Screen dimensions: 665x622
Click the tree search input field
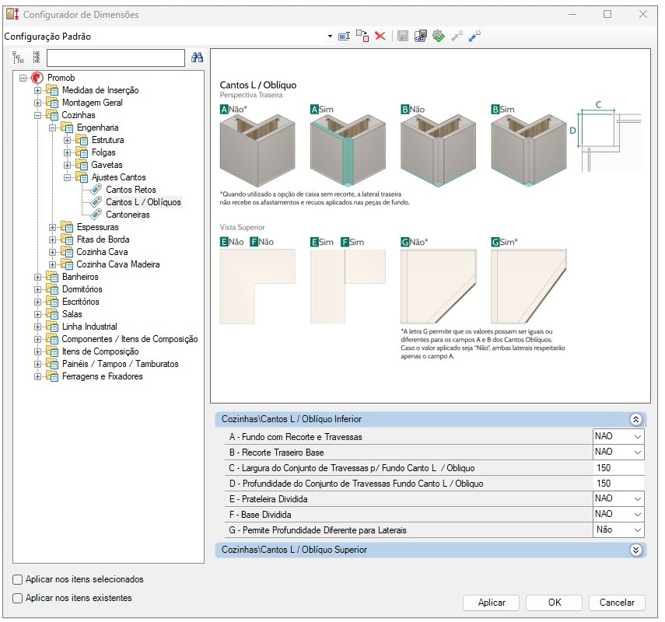(116, 58)
